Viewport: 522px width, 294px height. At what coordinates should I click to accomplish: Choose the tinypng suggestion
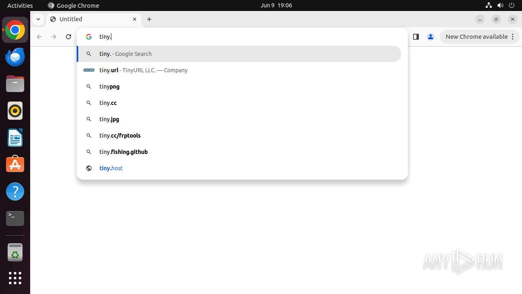(239, 87)
